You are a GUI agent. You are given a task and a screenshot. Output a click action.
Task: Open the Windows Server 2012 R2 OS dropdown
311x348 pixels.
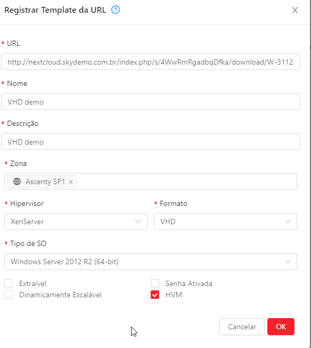151,262
